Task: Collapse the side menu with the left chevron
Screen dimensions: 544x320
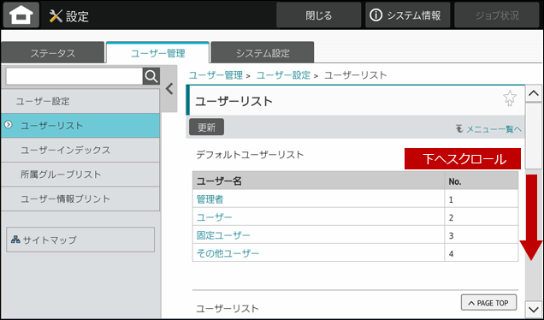Action: coord(169,89)
